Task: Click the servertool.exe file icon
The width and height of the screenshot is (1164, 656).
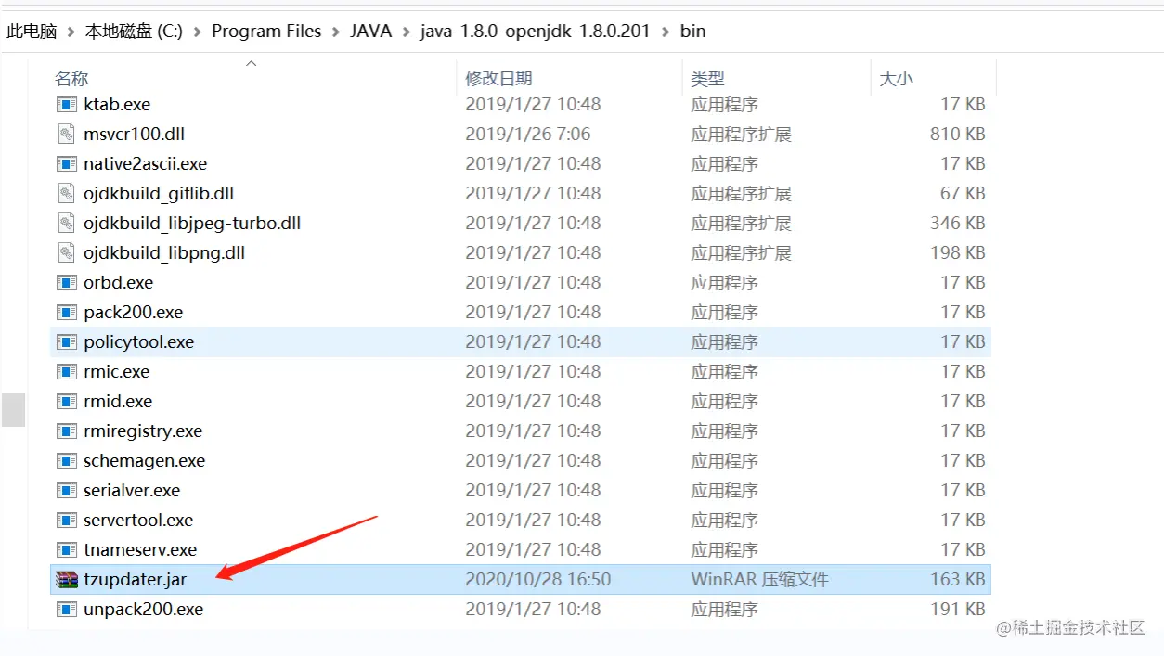Action: (x=67, y=521)
